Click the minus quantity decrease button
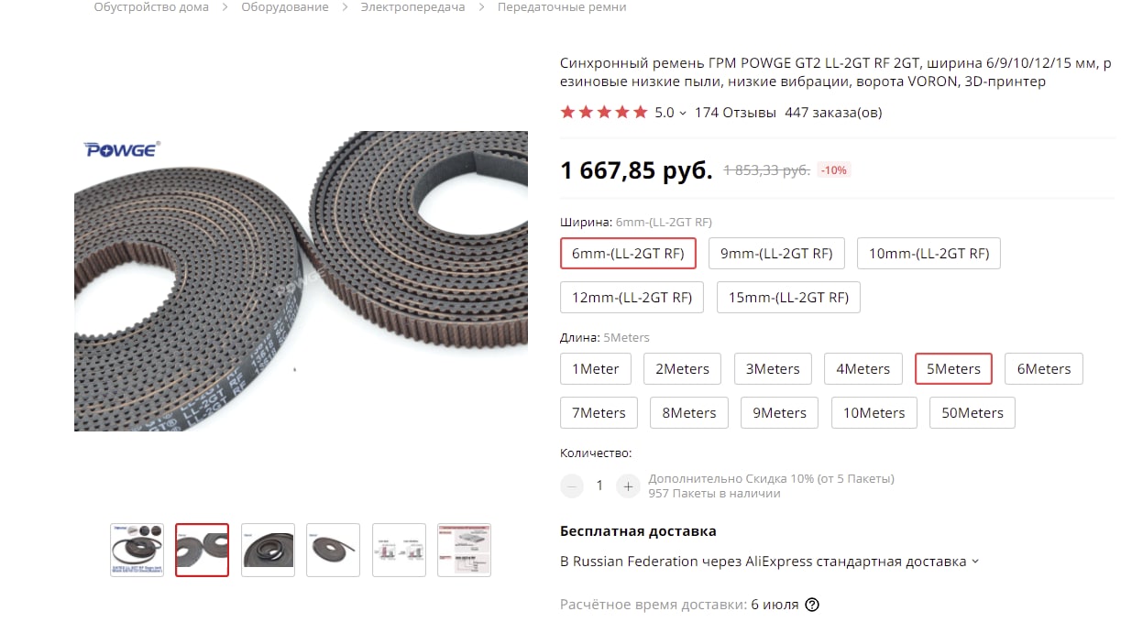Image resolution: width=1121 pixels, height=633 pixels. pyautogui.click(x=572, y=486)
